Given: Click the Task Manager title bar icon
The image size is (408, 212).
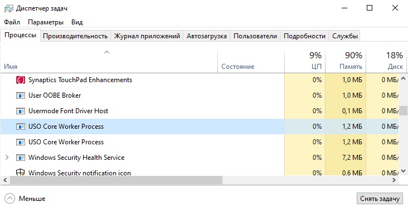Looking at the screenshot, I should tap(8, 8).
